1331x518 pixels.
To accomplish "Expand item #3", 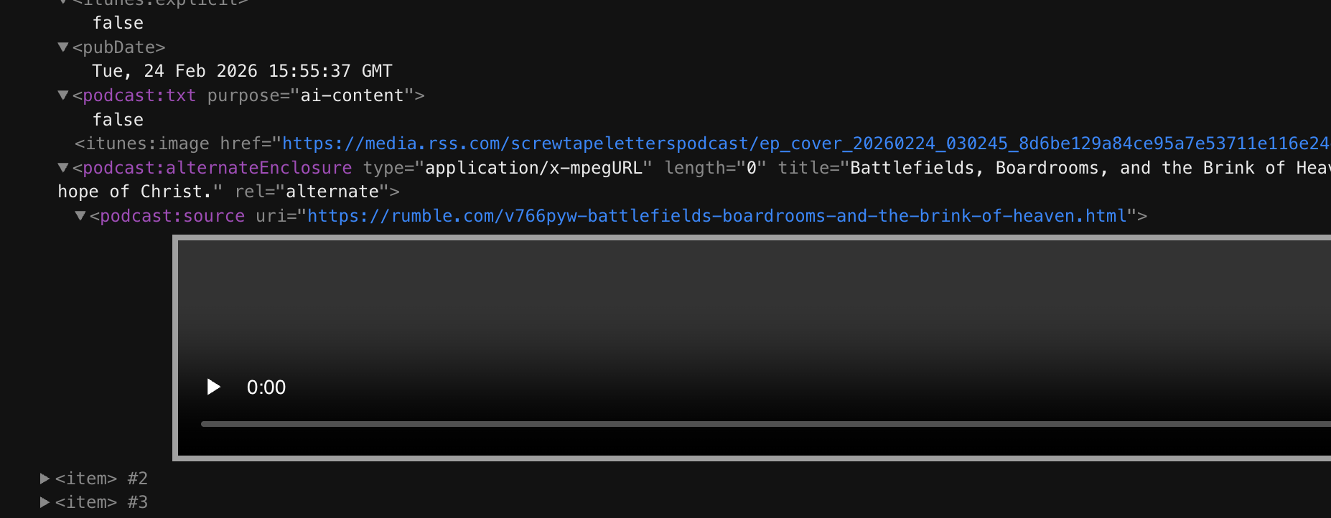I will 45,502.
